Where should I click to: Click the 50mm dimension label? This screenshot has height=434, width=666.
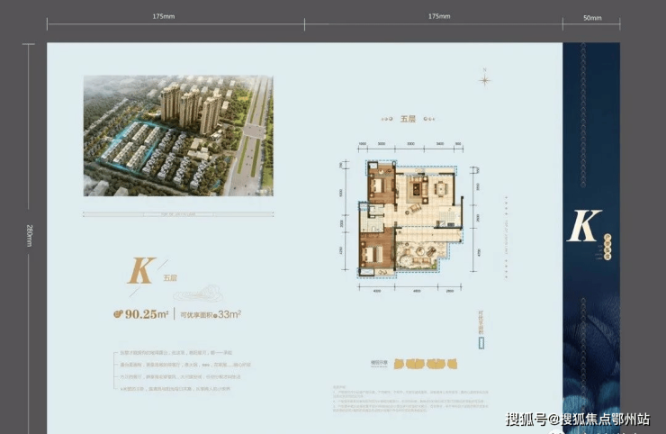click(x=592, y=18)
